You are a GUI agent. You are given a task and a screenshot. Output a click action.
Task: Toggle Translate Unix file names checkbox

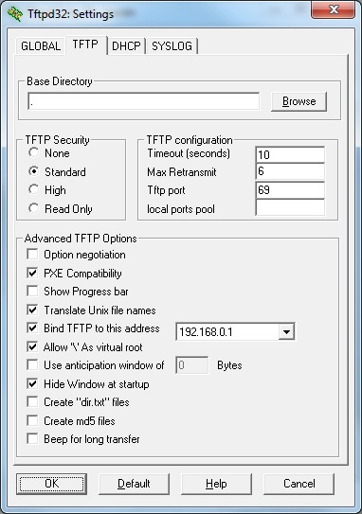click(32, 310)
